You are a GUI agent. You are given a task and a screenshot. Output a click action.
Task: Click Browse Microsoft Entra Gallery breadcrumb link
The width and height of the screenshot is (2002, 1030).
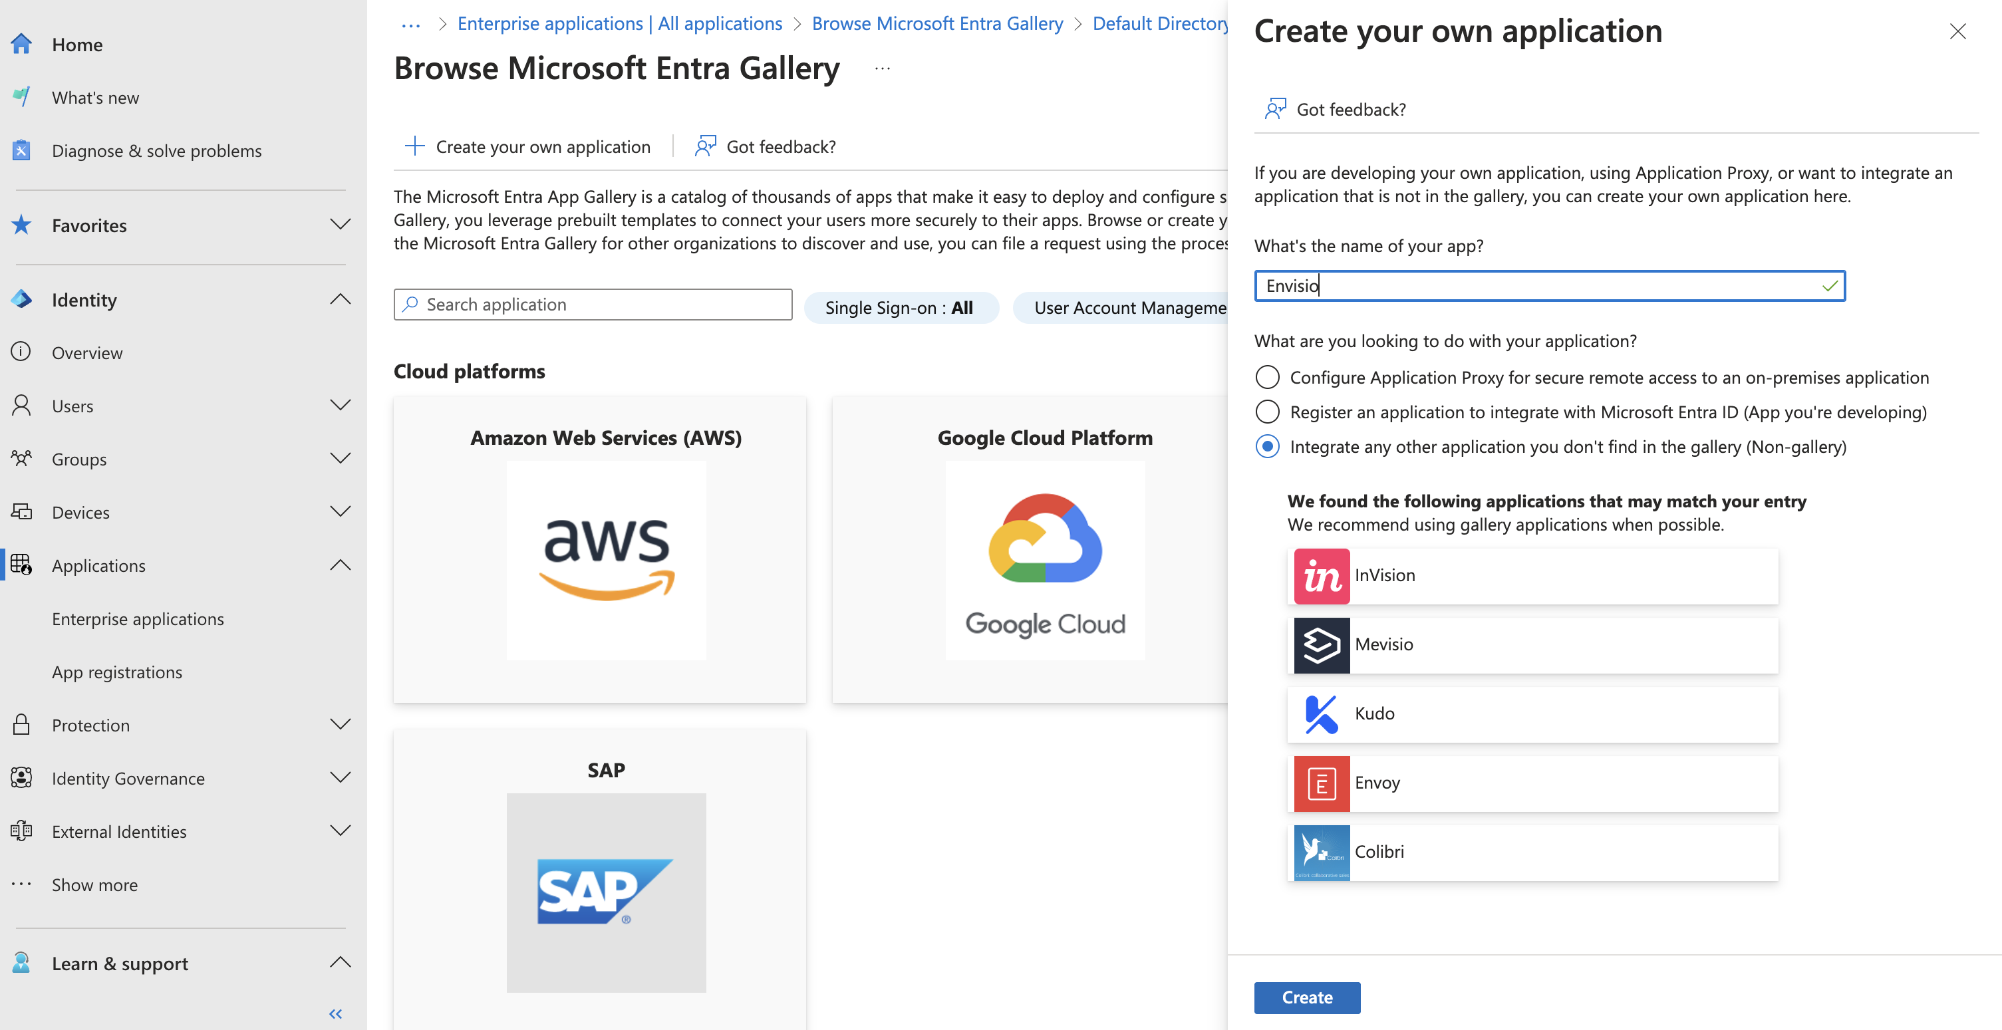coord(936,23)
